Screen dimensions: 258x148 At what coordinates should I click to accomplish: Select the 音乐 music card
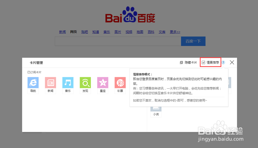68,85
